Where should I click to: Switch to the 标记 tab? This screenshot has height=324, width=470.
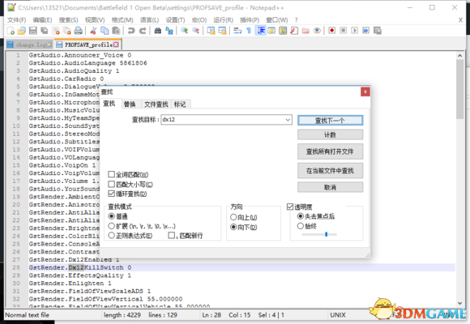tap(180, 104)
